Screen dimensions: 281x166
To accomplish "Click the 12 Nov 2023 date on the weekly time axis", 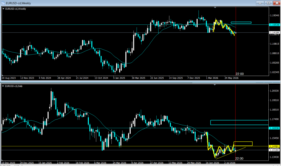I will 27,78.
